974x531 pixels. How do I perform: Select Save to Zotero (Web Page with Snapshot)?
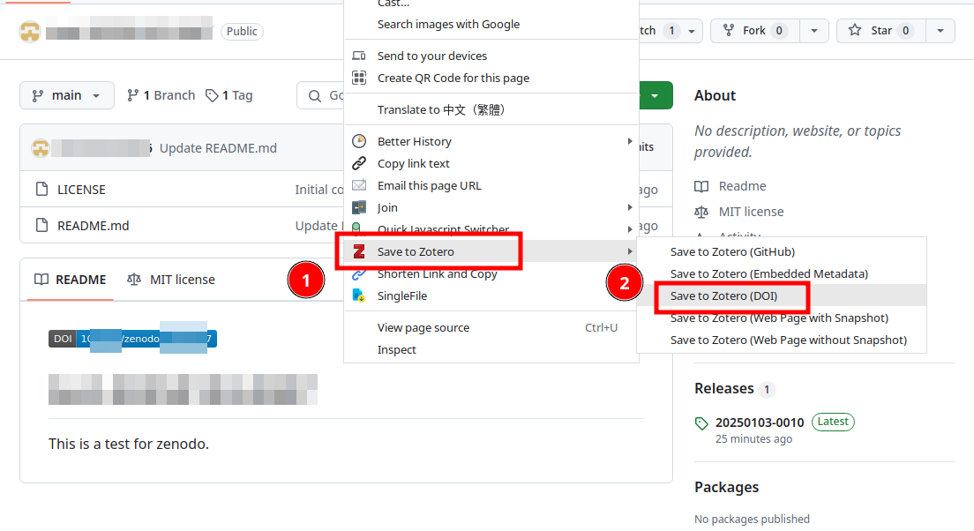pyautogui.click(x=779, y=318)
